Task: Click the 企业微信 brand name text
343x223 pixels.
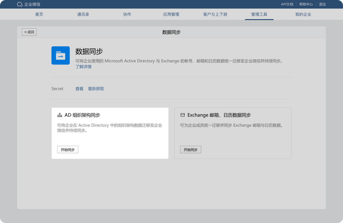Action: pos(32,4)
